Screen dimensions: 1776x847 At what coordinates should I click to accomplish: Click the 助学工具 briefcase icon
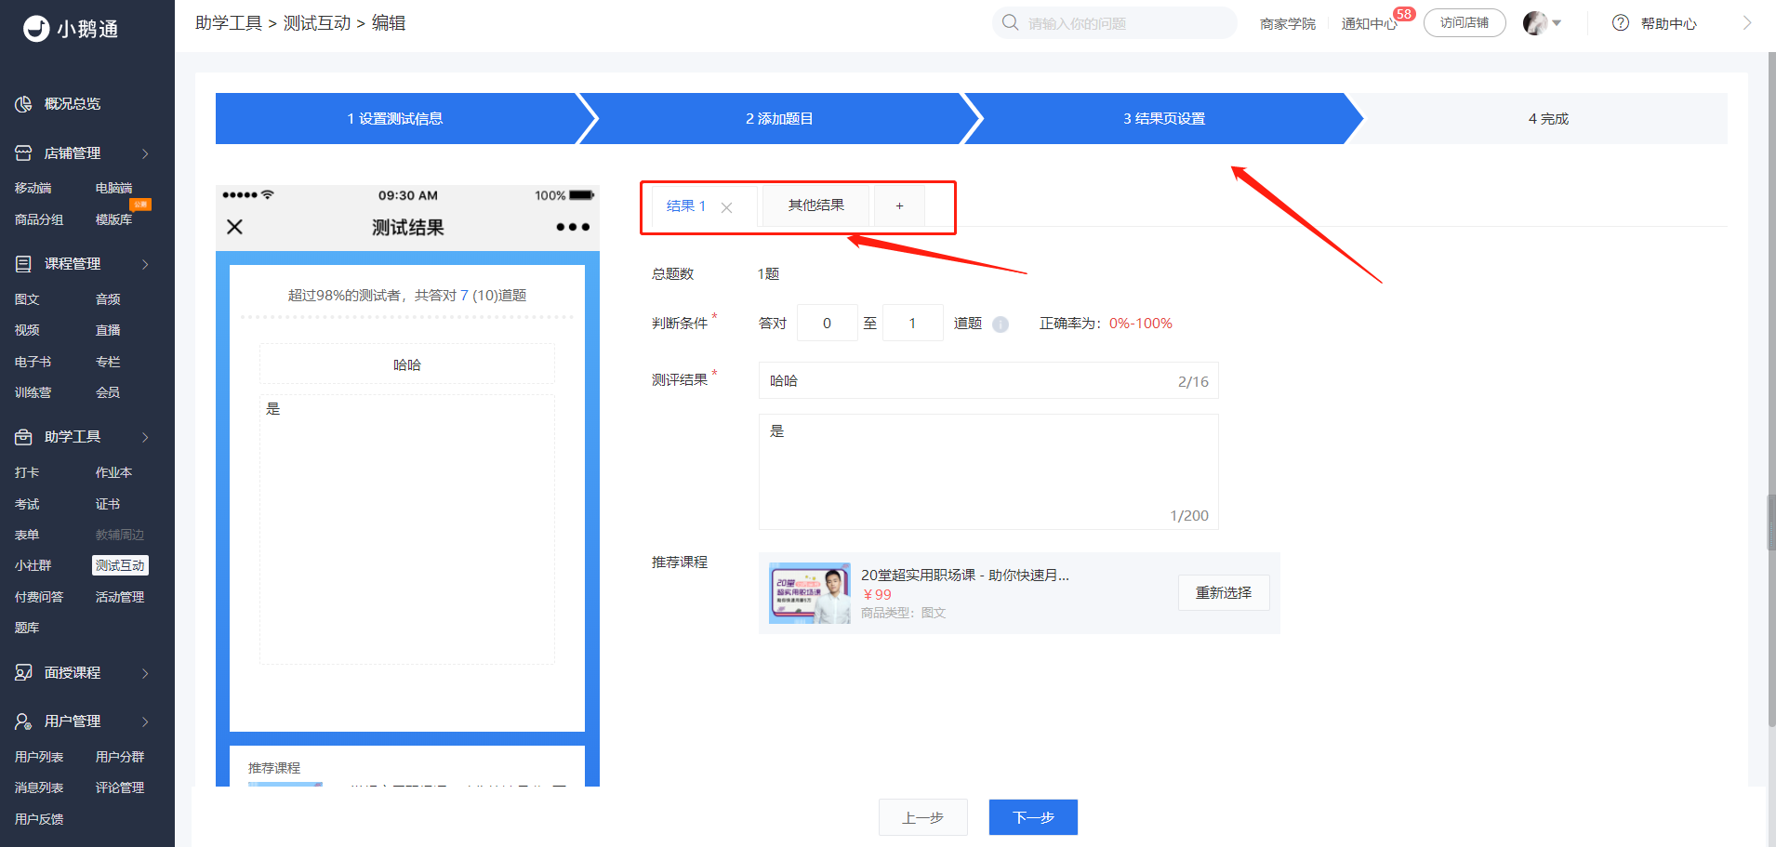(24, 437)
